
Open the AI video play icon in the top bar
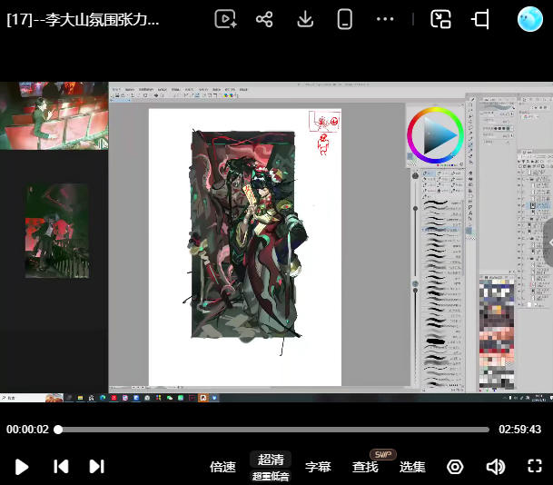point(225,19)
